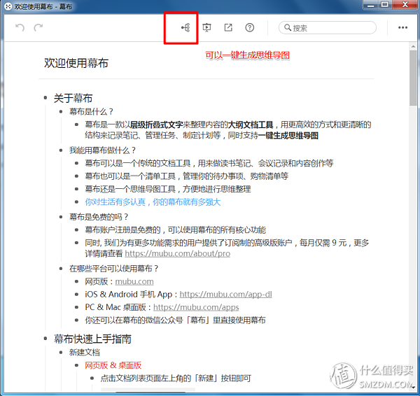Click the red text 网页版 & 桌面版
Image resolution: width=420 pixels, height=396 pixels.
click(x=113, y=365)
